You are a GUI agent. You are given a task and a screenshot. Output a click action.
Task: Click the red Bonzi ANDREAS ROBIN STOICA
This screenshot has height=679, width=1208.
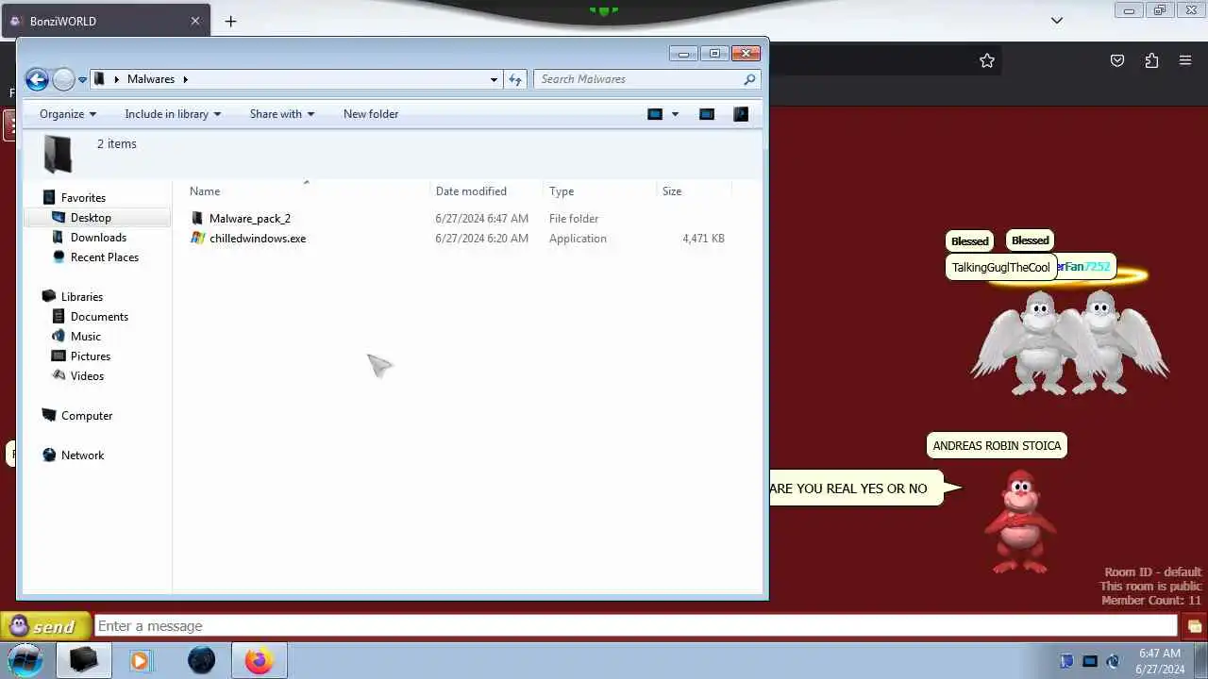tap(1019, 522)
